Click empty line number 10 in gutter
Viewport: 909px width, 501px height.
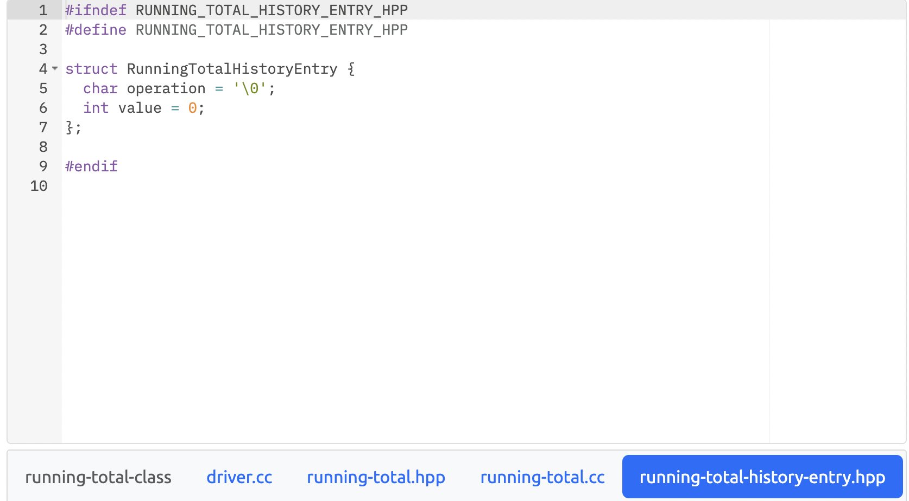39,186
